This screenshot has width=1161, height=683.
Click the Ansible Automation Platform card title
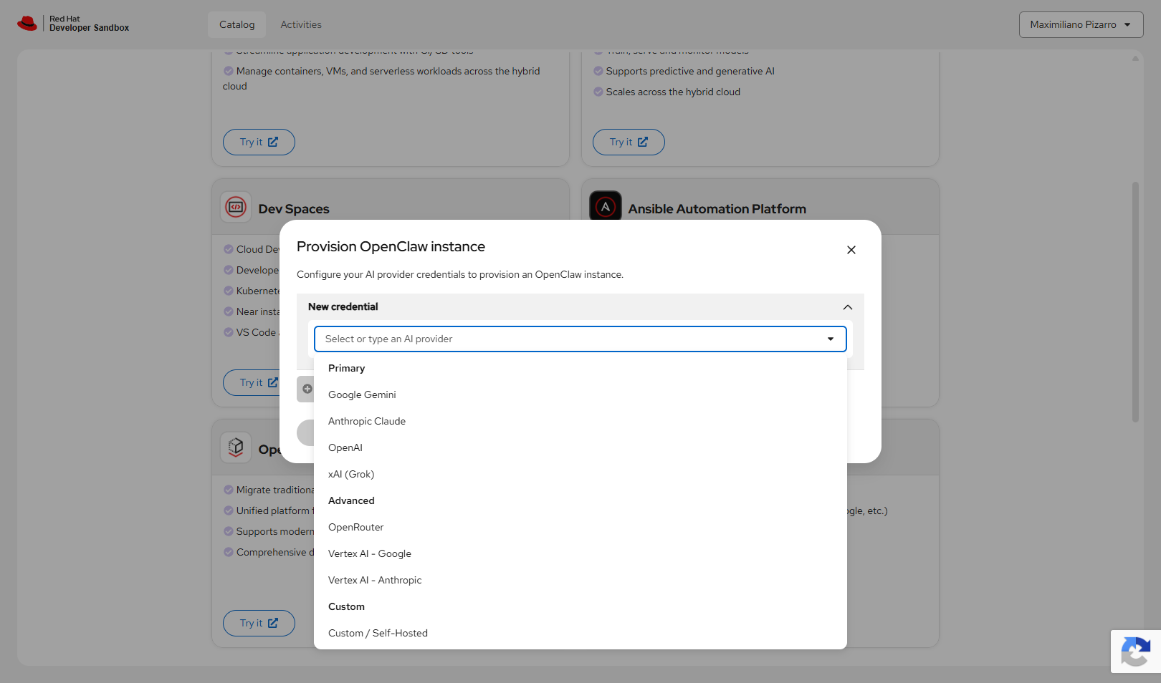click(x=717, y=209)
